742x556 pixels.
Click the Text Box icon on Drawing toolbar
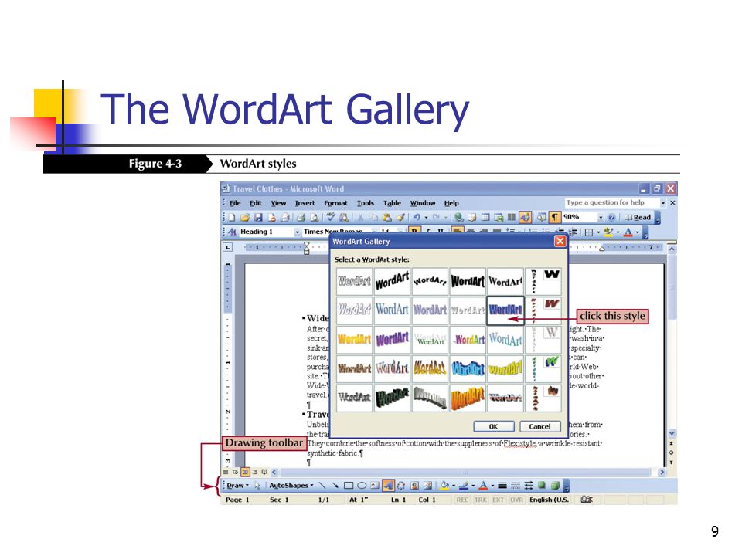375,486
